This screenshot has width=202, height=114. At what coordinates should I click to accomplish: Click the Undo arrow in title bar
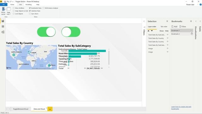(x=8, y=2)
